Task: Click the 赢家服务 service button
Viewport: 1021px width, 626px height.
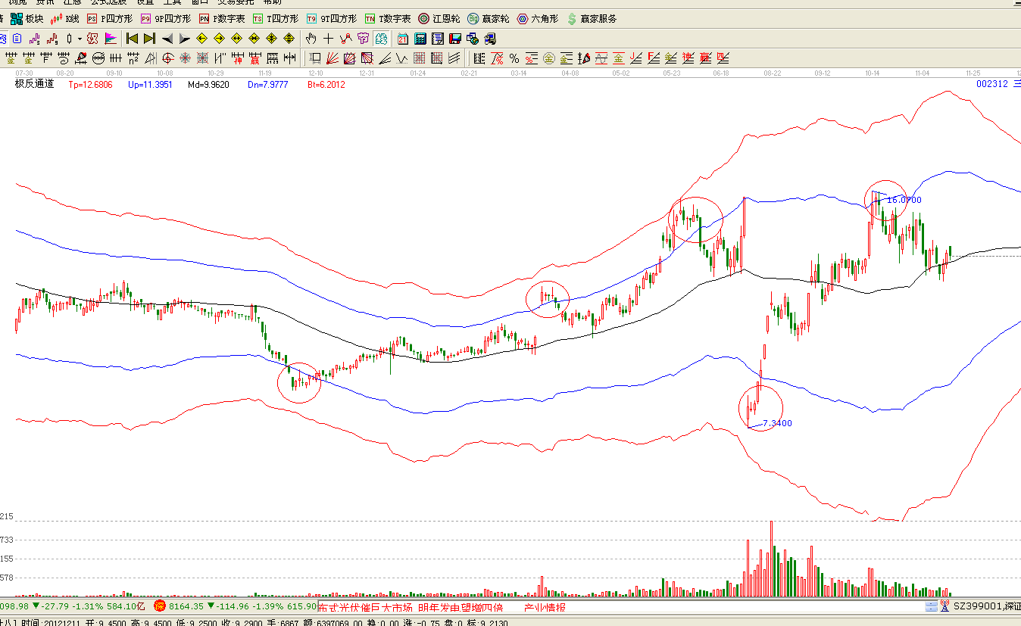Action: coord(592,18)
